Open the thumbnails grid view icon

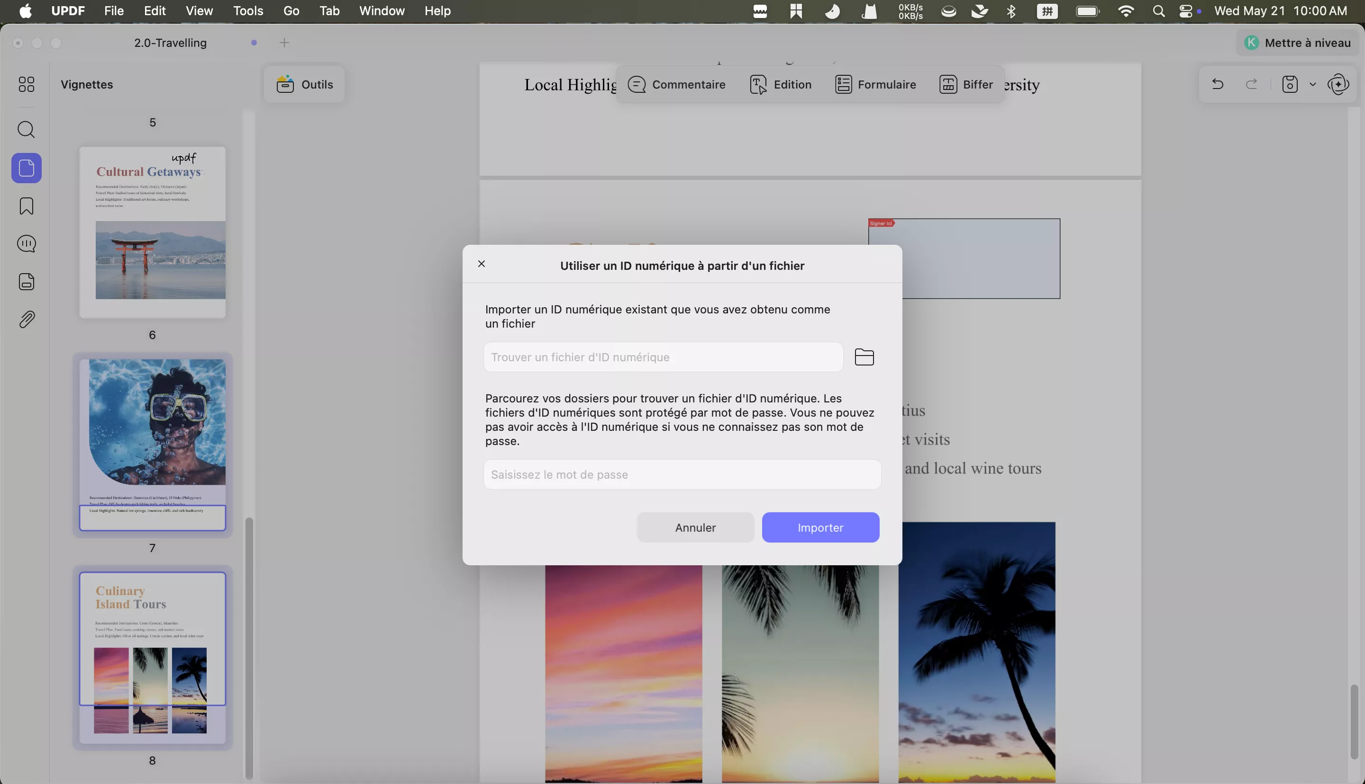[27, 85]
